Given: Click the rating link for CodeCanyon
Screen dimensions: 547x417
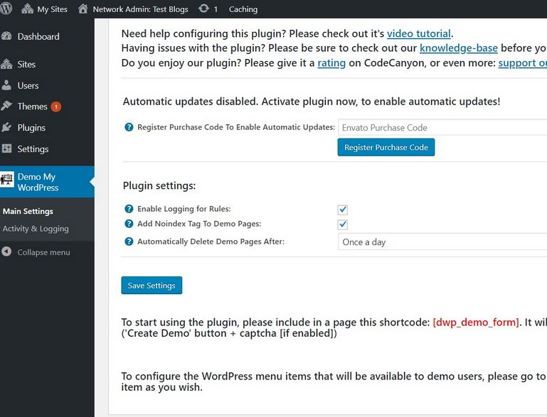Looking at the screenshot, I should pyautogui.click(x=331, y=63).
